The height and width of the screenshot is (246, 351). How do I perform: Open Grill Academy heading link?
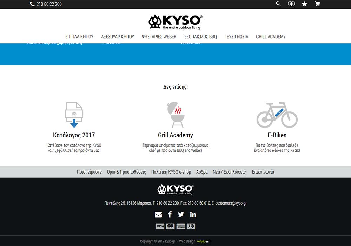point(175,135)
